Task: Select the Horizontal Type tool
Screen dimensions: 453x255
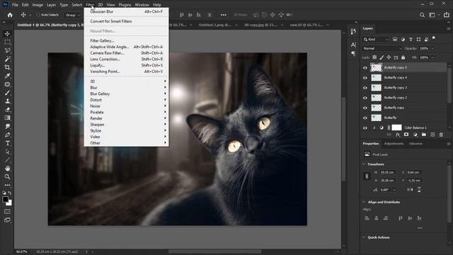Action: coord(7,143)
